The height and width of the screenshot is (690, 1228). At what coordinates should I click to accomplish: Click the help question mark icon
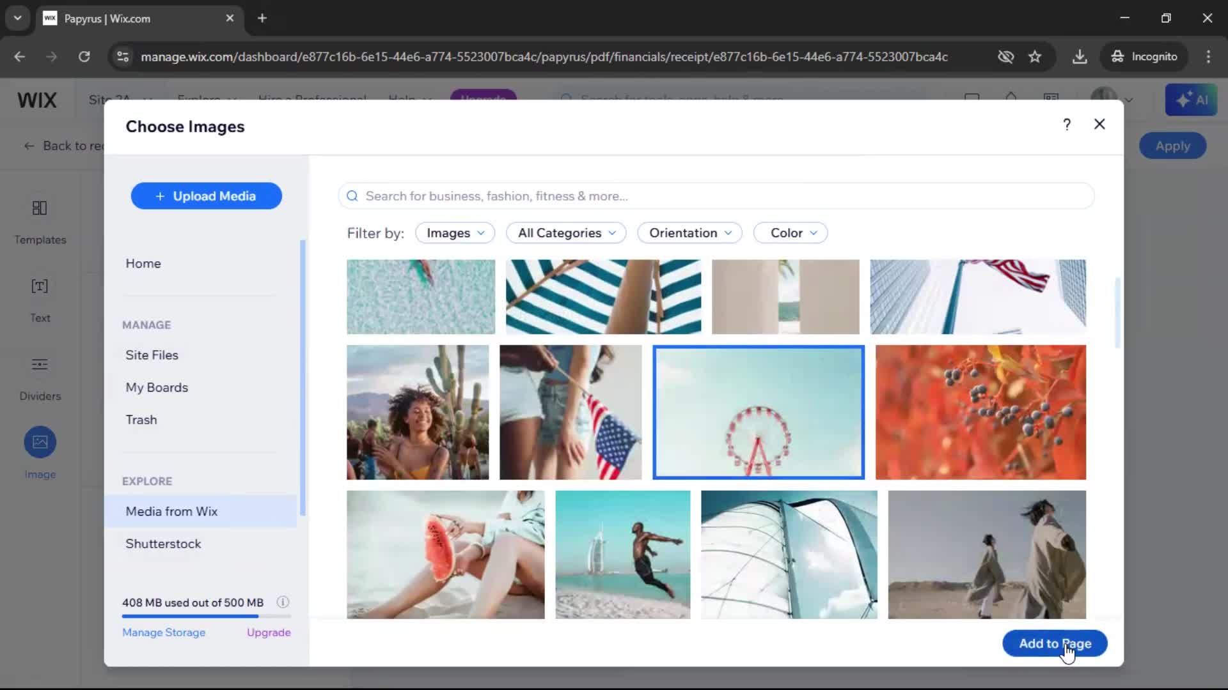pyautogui.click(x=1067, y=125)
